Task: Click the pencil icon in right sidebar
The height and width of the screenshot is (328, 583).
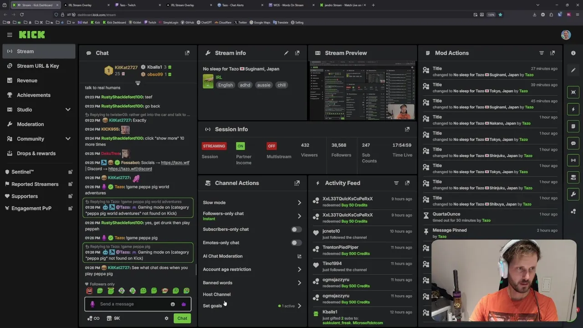Action: click(x=573, y=70)
